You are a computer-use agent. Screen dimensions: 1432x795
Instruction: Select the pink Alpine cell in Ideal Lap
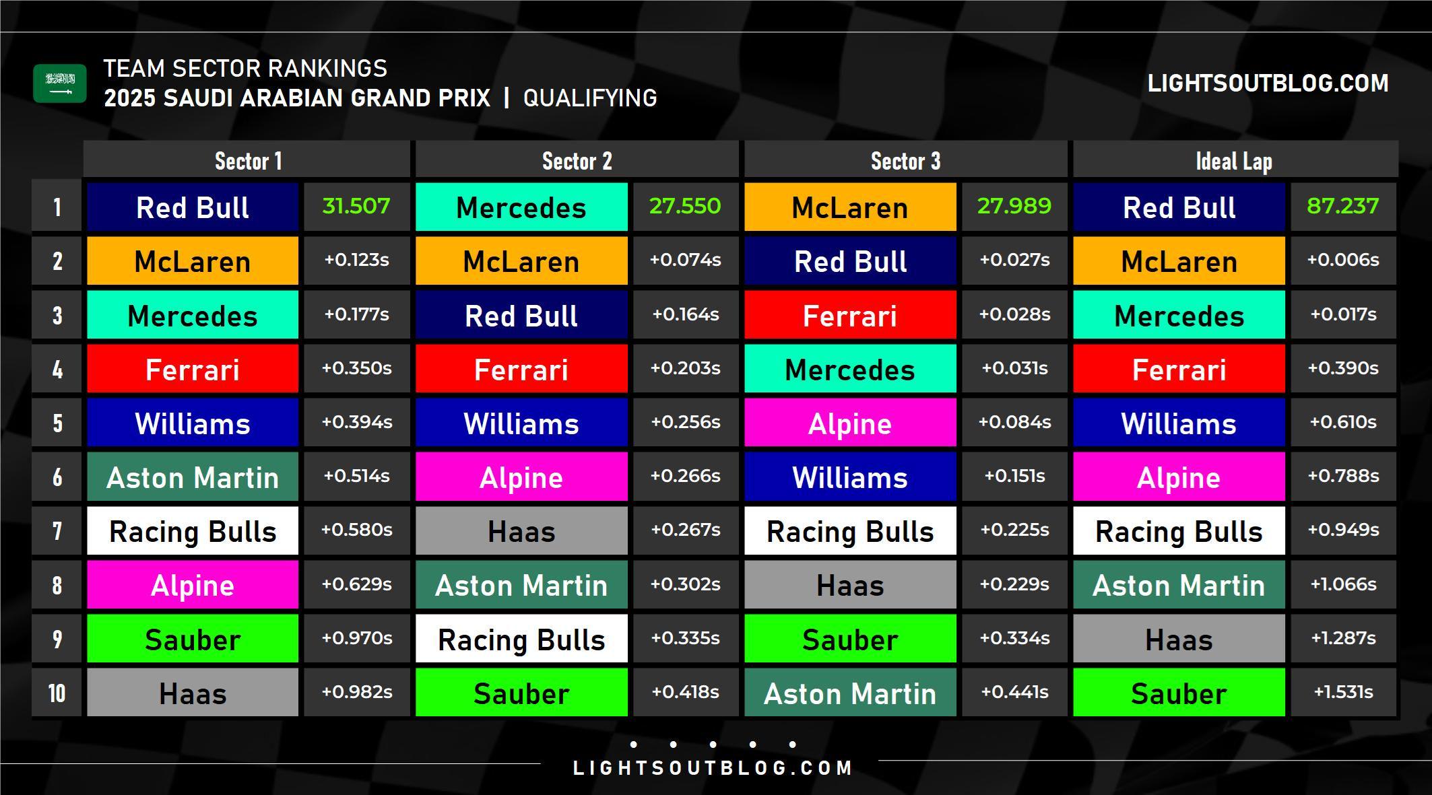tap(1179, 477)
